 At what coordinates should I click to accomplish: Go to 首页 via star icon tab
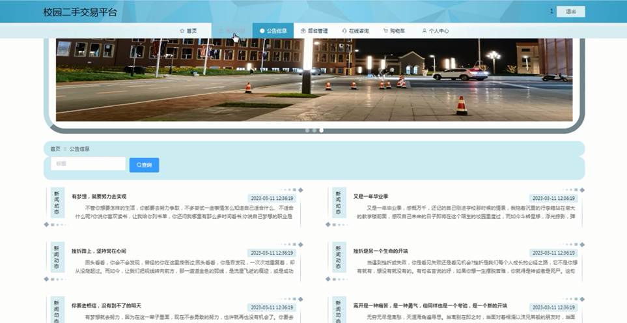188,31
